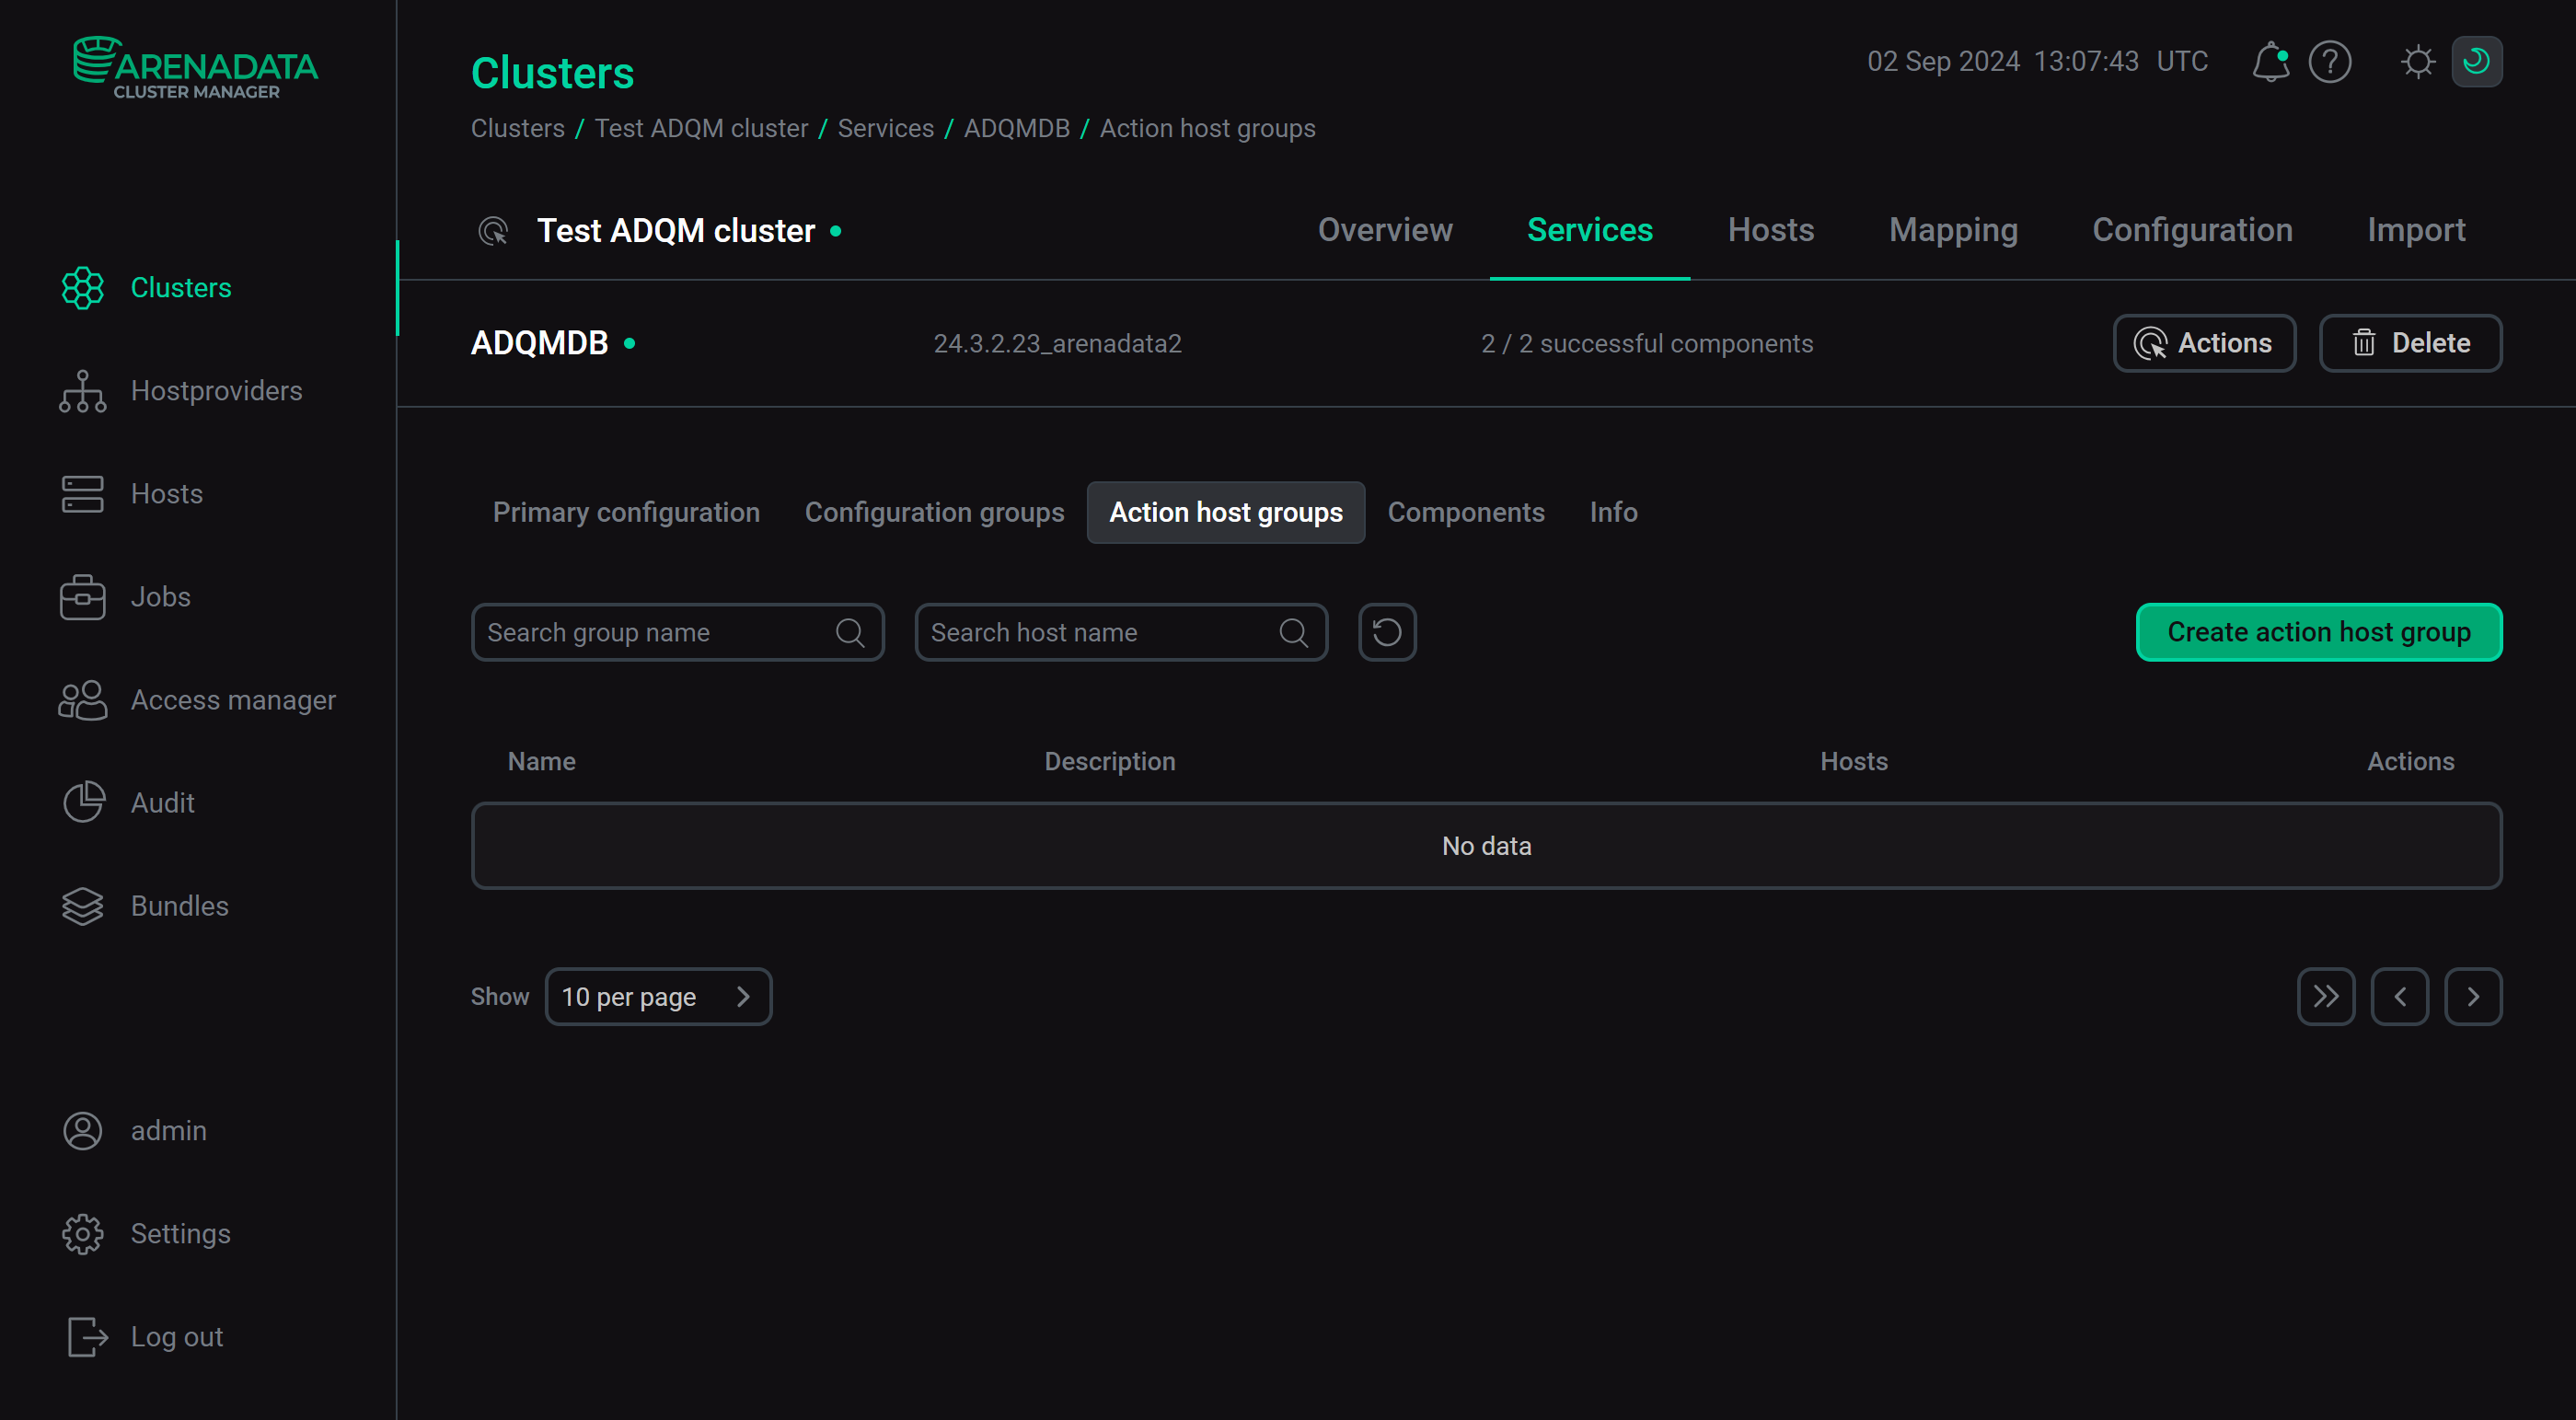Image resolution: width=2576 pixels, height=1420 pixels.
Task: Open the Overview tab
Action: 1384,230
